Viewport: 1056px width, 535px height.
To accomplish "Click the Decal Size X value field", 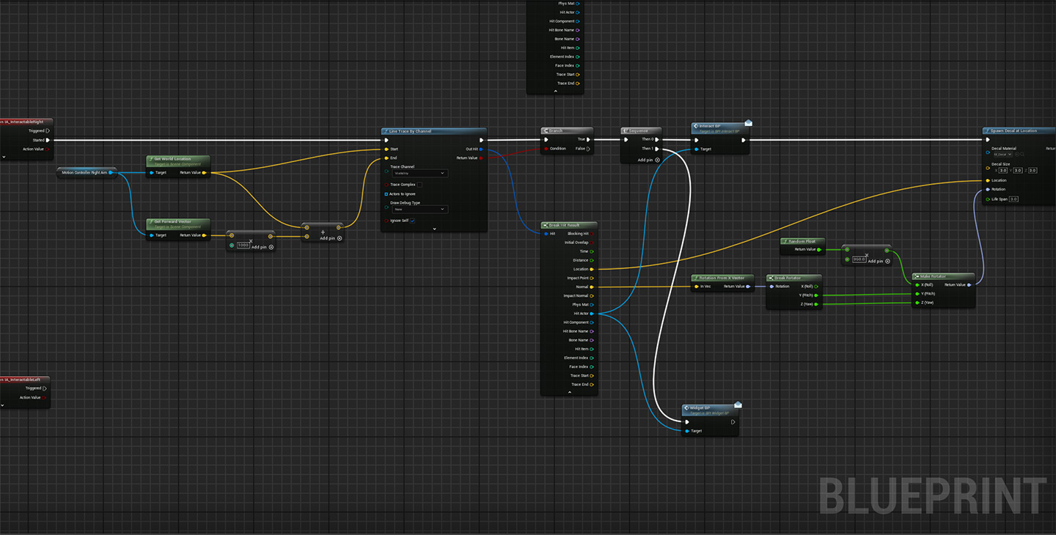I will pos(1003,170).
